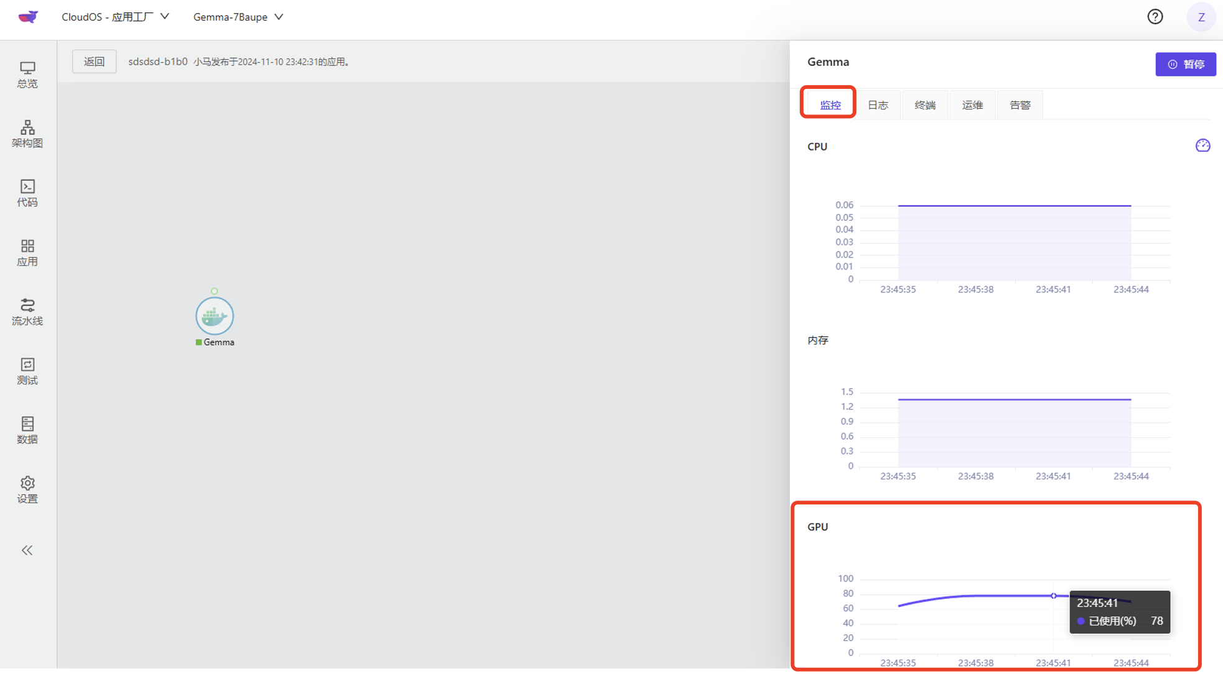Switch to the 运维 operations tab

[x=972, y=105]
